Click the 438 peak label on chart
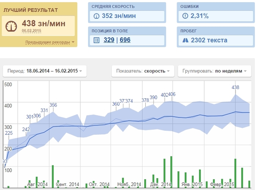 coord(235,87)
